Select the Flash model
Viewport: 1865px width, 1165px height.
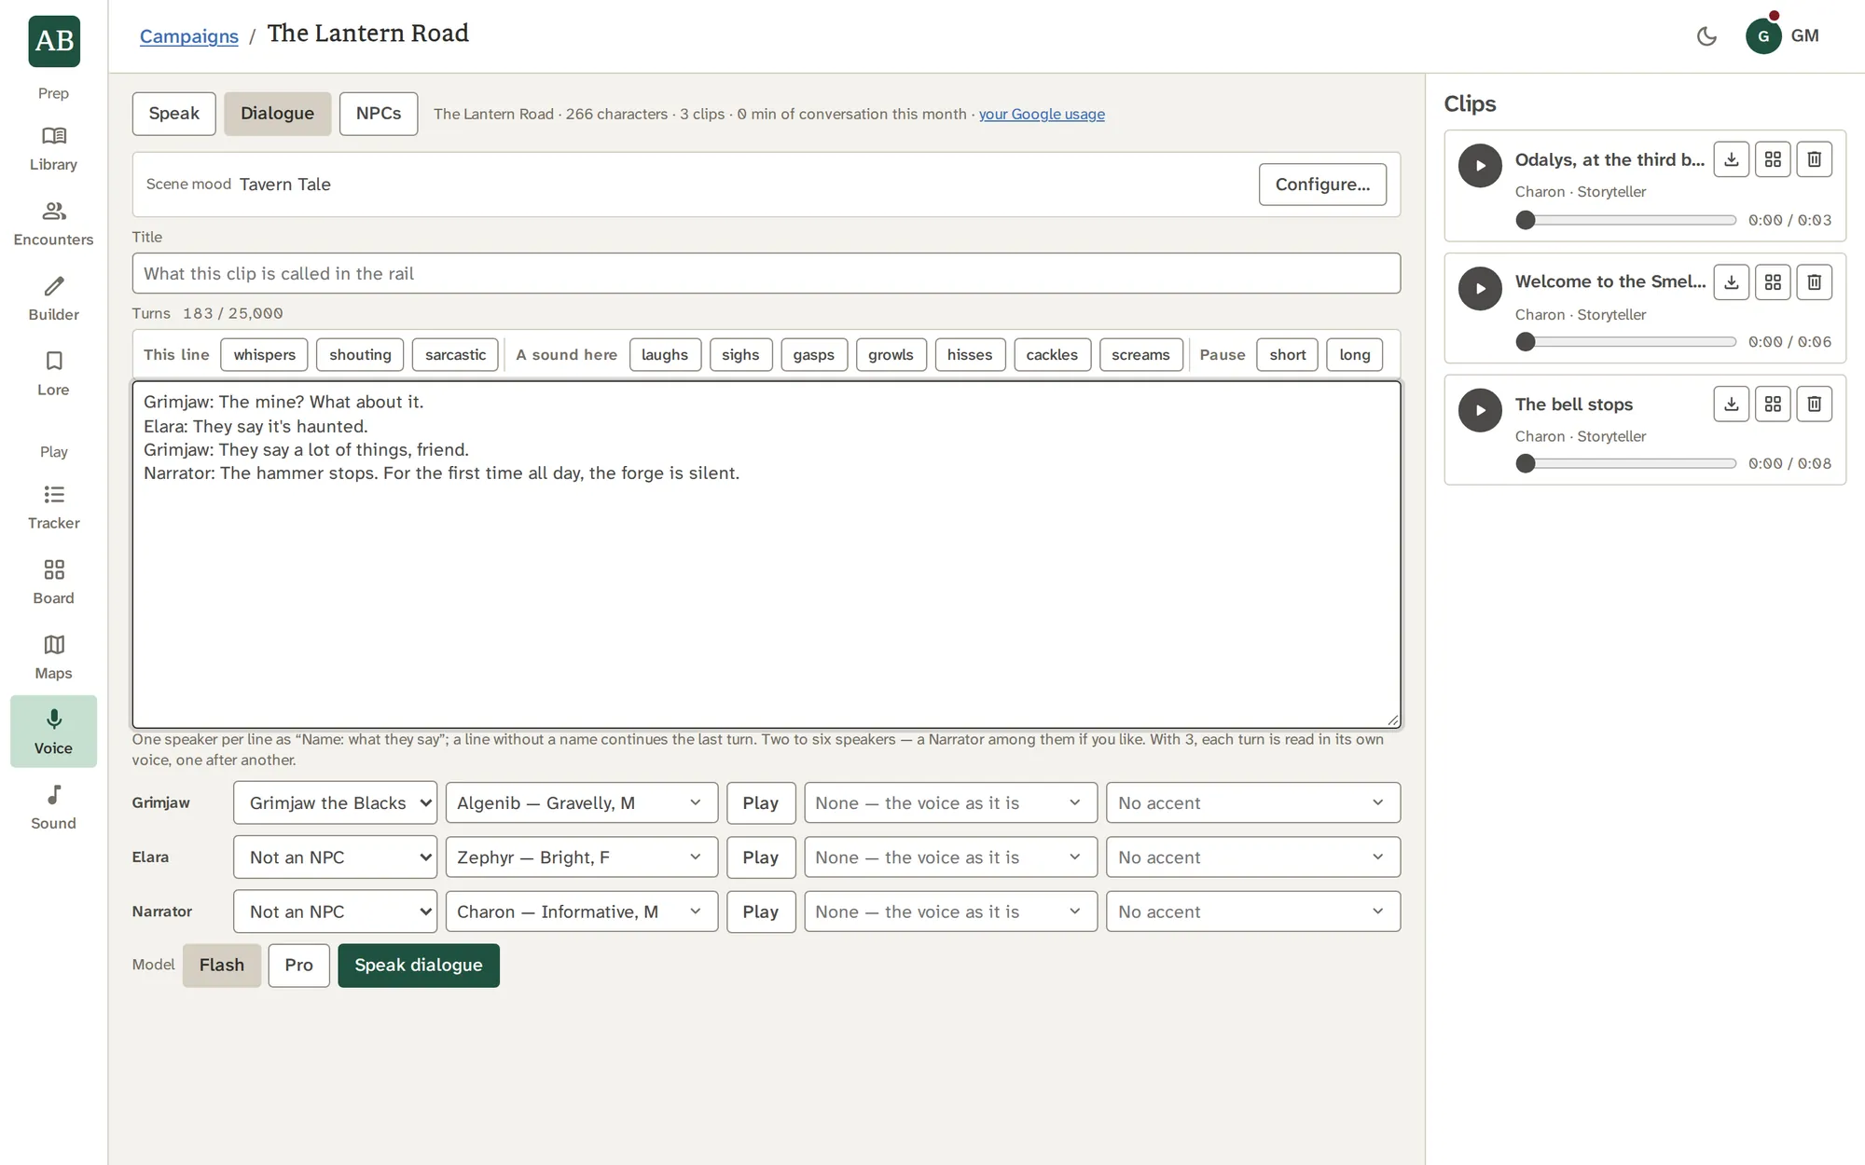[222, 966]
